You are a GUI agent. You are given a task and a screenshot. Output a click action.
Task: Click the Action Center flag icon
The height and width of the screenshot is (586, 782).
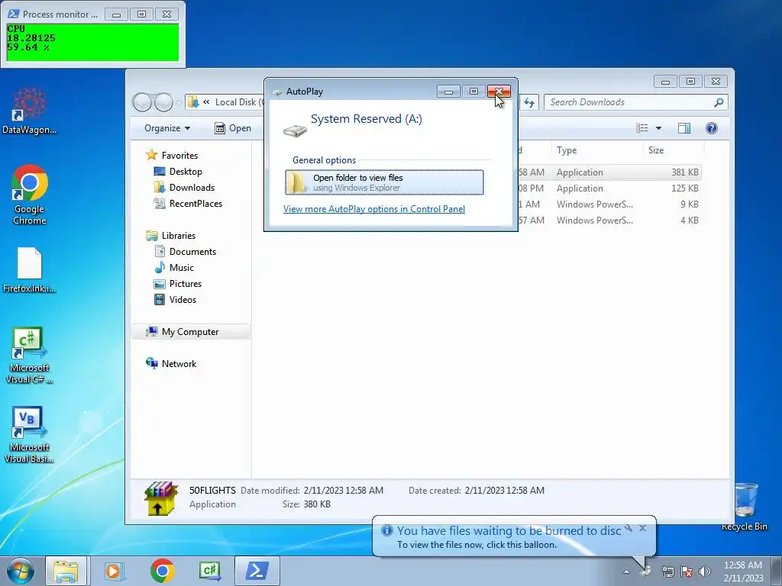(687, 572)
